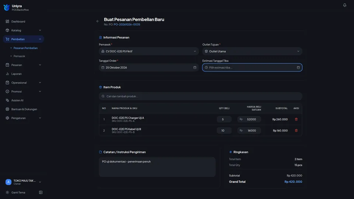The image size is (354, 199).
Task: Click the Promosi discount icon
Action: [x=7, y=91]
